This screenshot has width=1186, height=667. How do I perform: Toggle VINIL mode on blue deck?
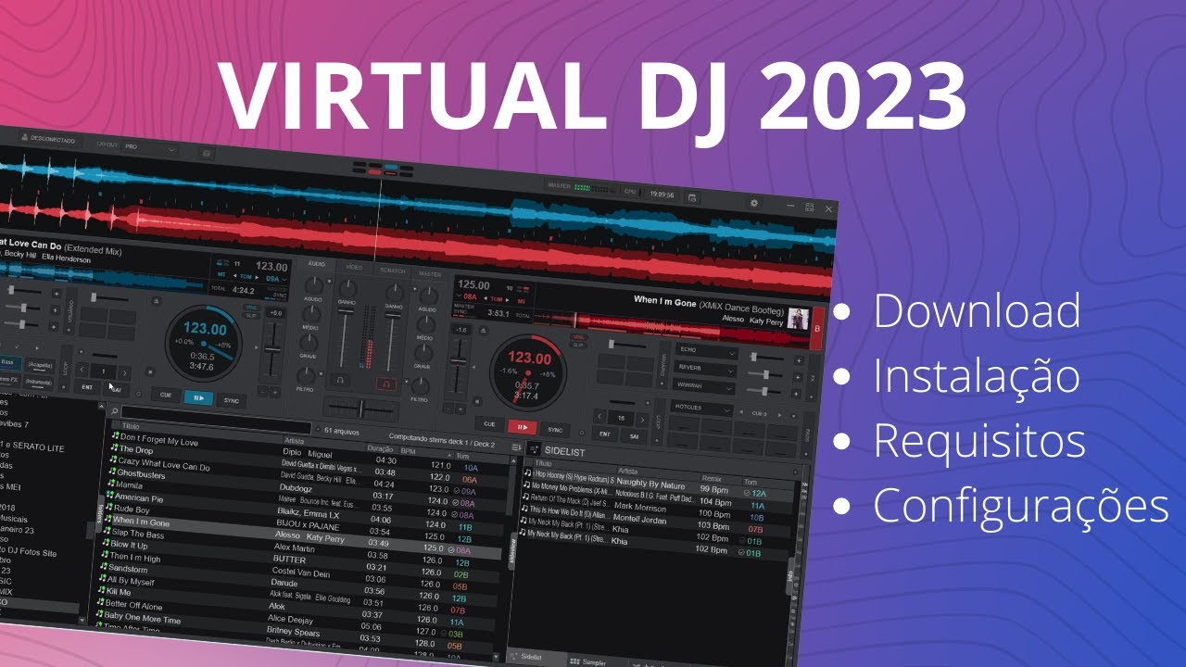[x=251, y=308]
